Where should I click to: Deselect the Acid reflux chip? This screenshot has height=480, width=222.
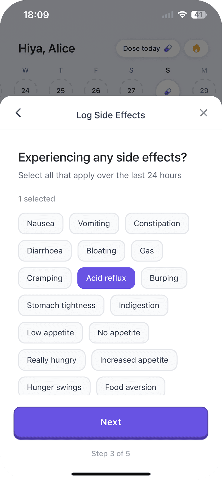106,278
